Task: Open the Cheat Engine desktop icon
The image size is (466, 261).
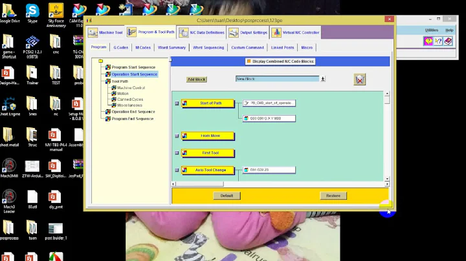Action: [x=9, y=107]
